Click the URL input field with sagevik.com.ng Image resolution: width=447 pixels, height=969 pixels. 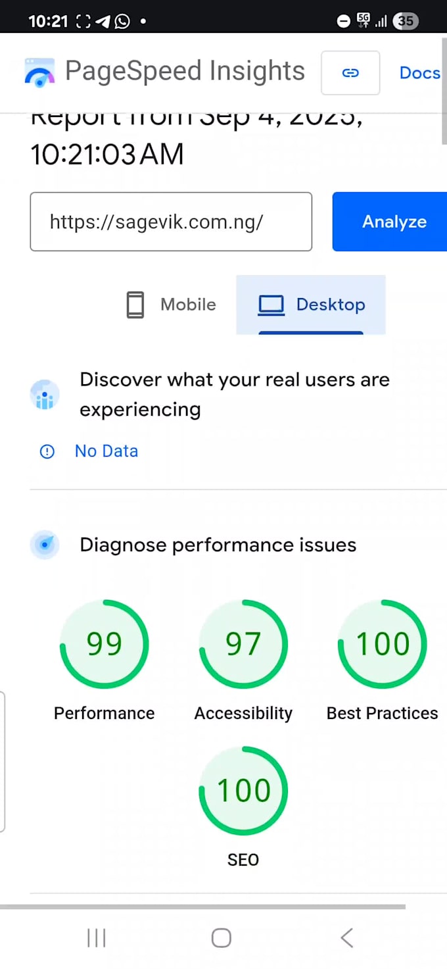[171, 222]
